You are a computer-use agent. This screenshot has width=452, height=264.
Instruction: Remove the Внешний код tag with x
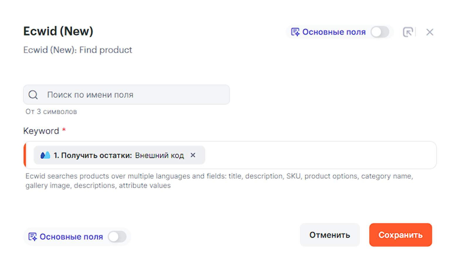pyautogui.click(x=193, y=155)
